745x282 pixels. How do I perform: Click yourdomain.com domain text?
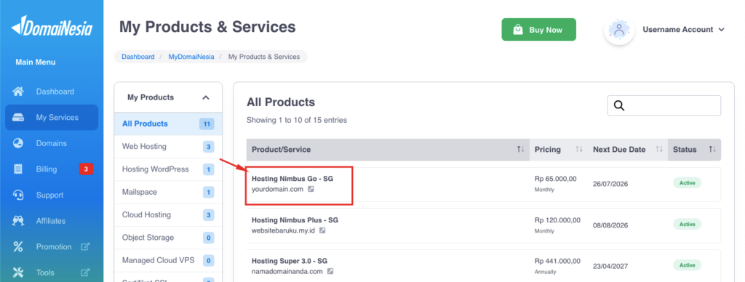point(277,189)
